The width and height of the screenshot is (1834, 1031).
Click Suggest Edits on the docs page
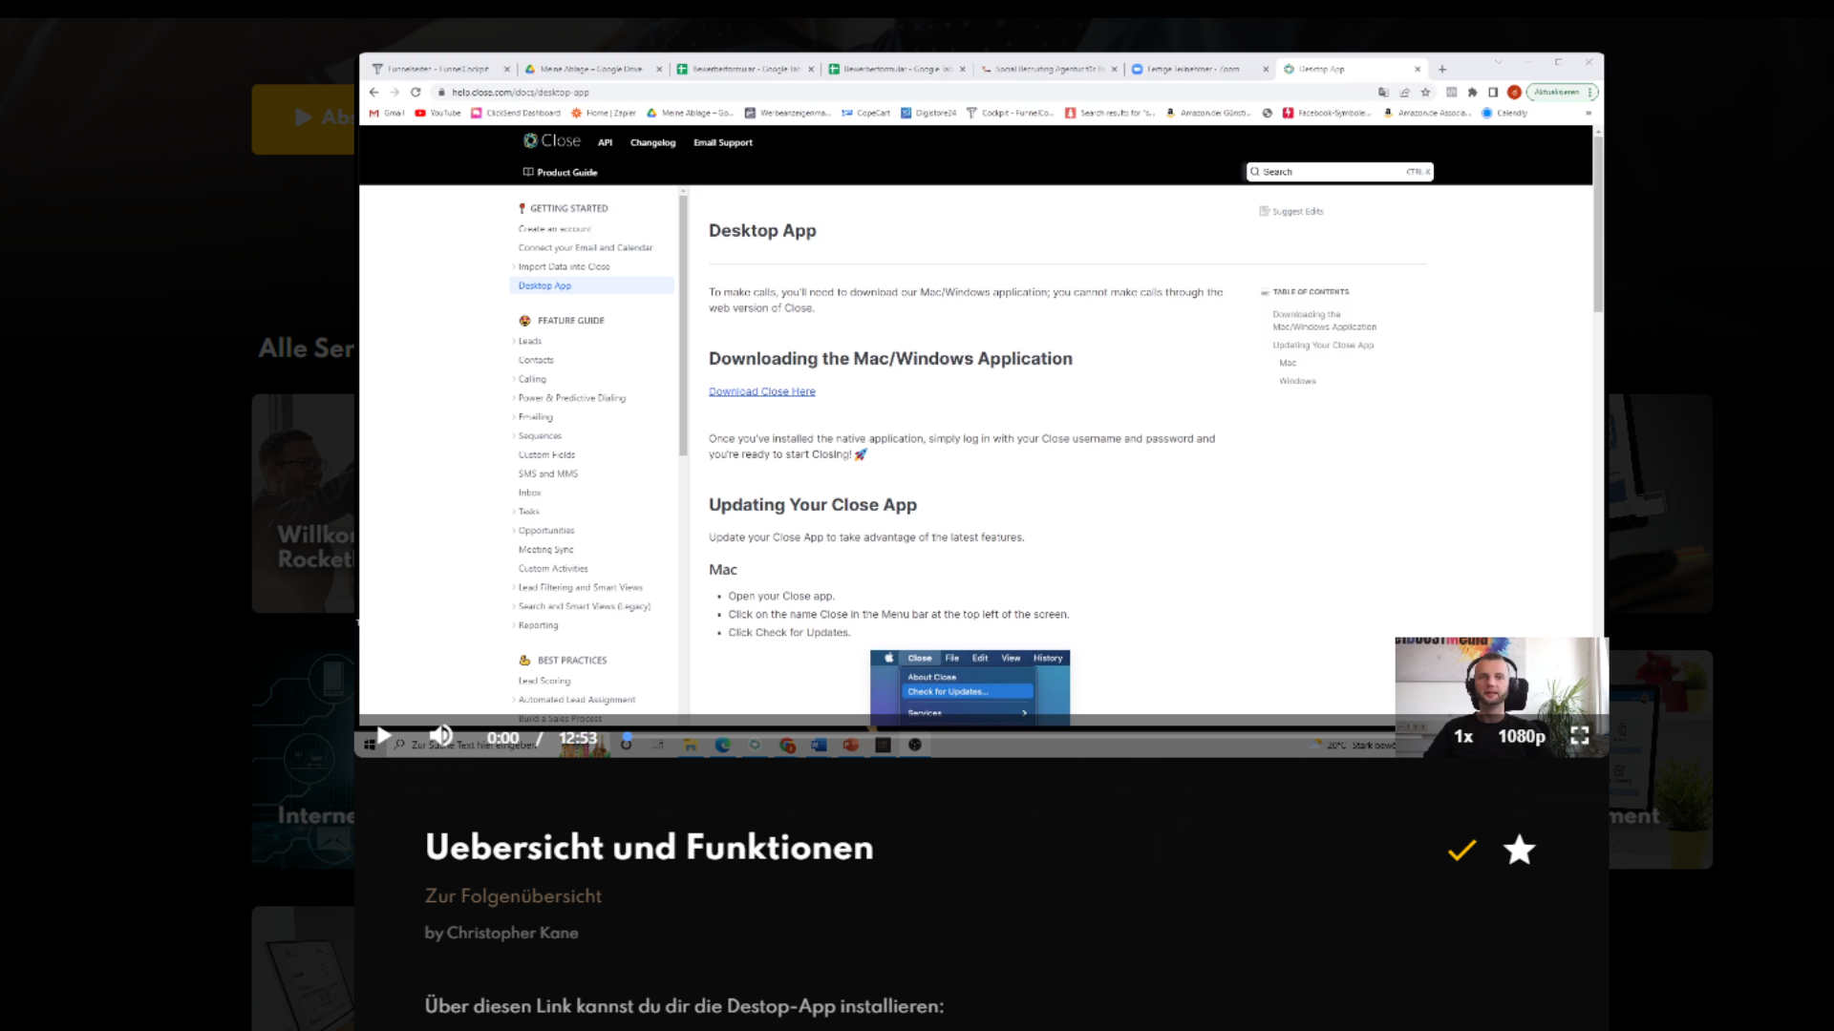[x=1291, y=211]
